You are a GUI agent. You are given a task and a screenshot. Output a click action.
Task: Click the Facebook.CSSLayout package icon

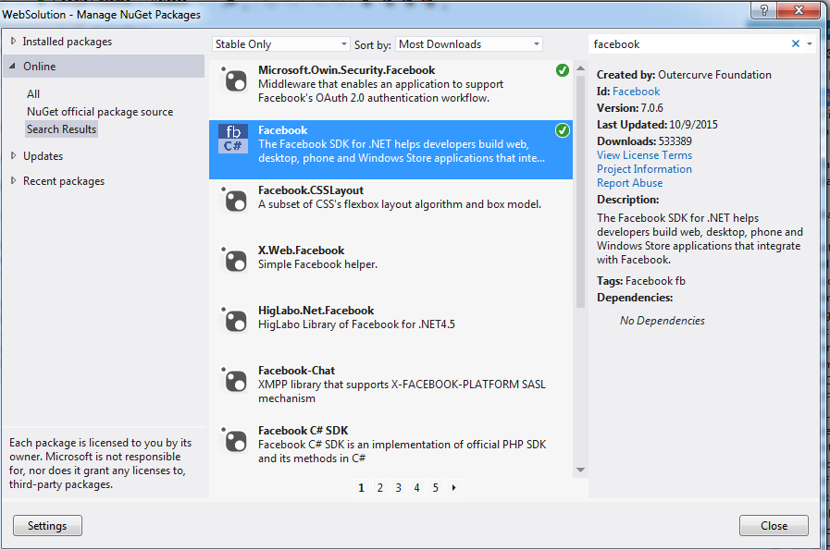(234, 201)
